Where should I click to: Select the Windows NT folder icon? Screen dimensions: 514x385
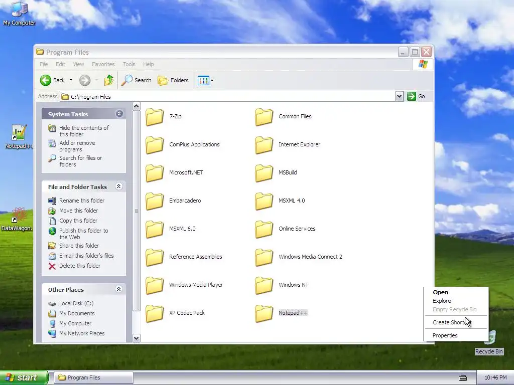pos(264,285)
